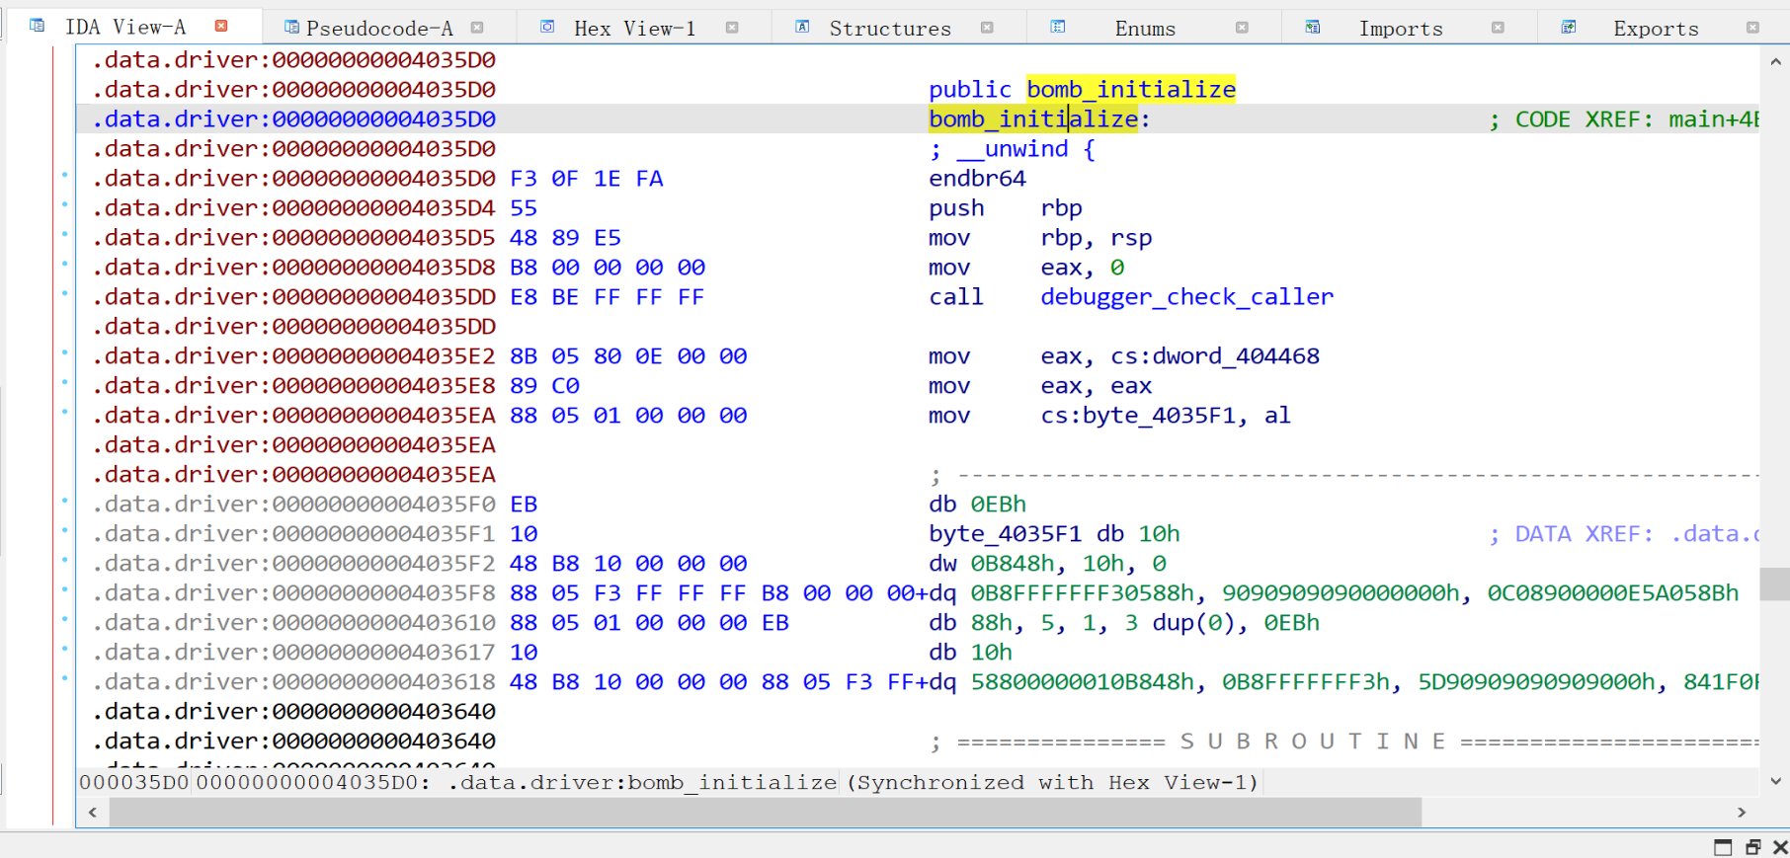Click the ; __unwind { comment

point(1013,149)
